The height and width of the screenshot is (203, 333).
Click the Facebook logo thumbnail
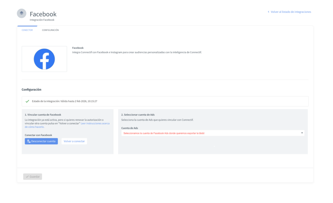(44, 59)
